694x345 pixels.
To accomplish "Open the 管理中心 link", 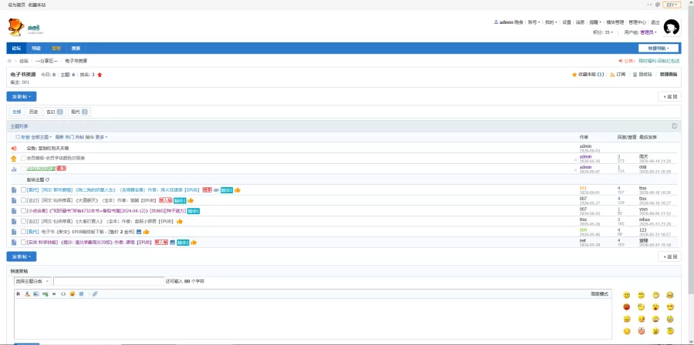I will point(638,22).
